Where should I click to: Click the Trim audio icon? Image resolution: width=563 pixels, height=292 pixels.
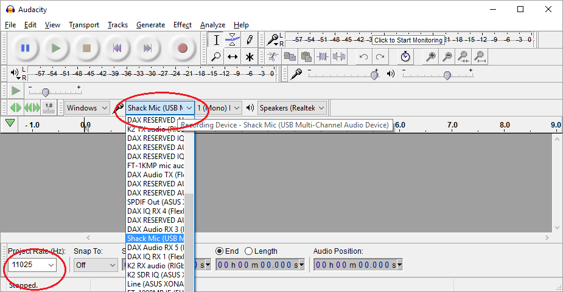click(x=323, y=56)
